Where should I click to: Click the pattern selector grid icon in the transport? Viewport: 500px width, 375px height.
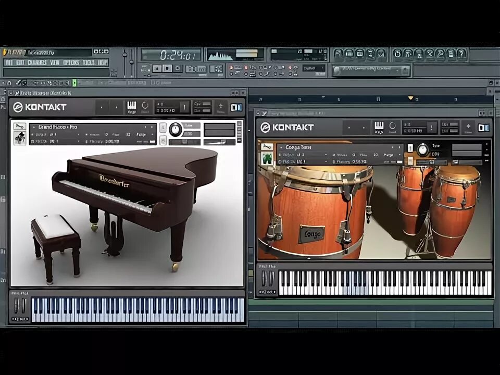click(x=218, y=69)
